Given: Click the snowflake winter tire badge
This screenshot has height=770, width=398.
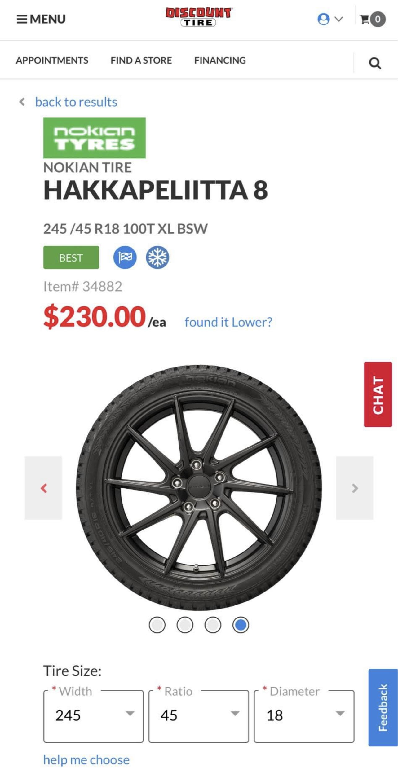Looking at the screenshot, I should 157,257.
